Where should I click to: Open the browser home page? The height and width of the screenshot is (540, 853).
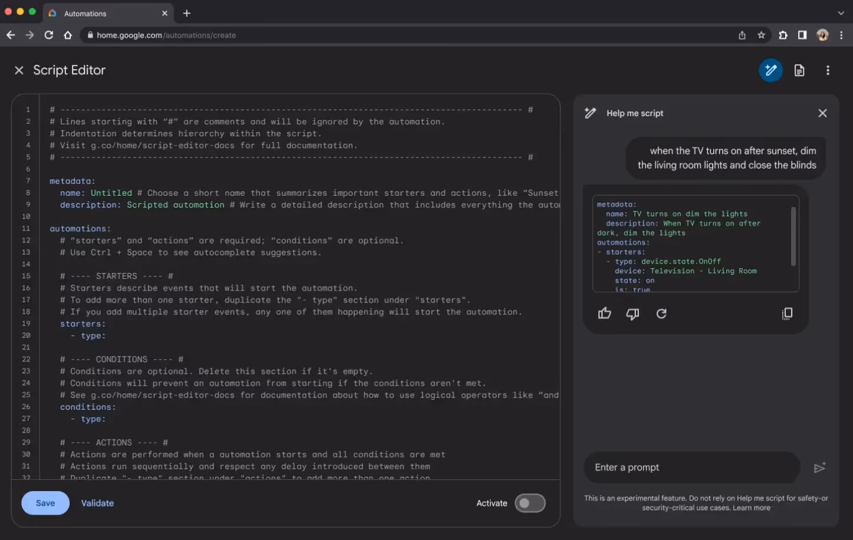point(68,35)
